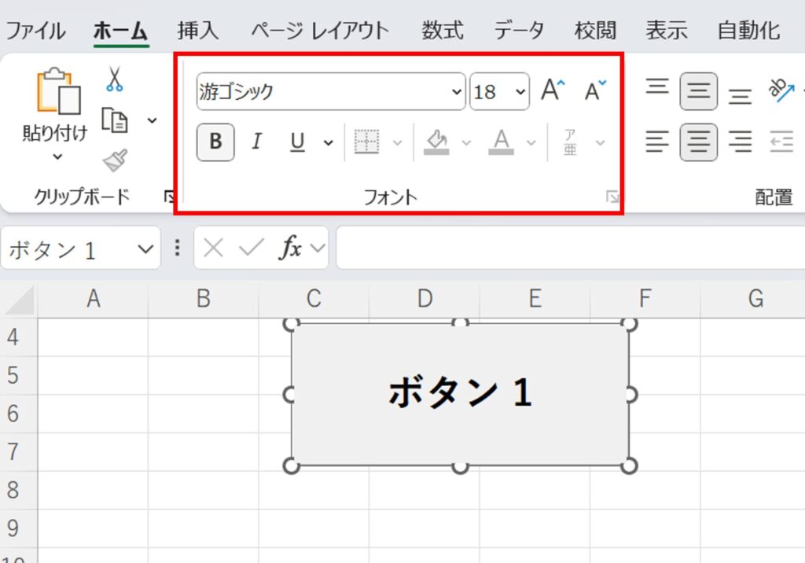Click the insert function fx icon

[x=290, y=248]
